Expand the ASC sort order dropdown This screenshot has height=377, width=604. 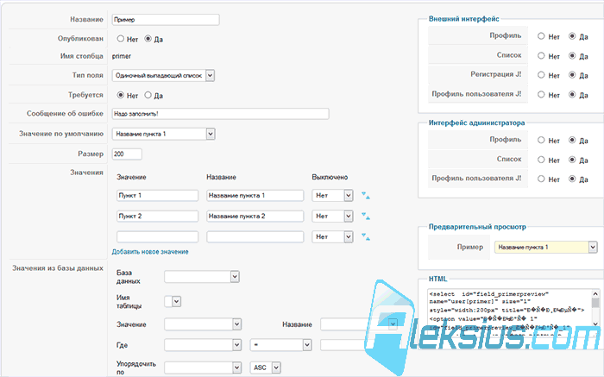pyautogui.click(x=266, y=368)
